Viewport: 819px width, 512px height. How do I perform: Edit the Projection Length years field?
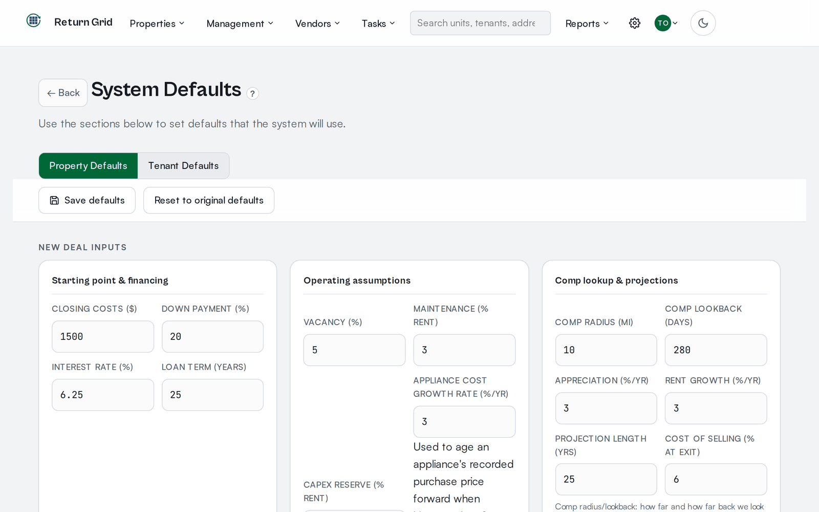click(606, 479)
